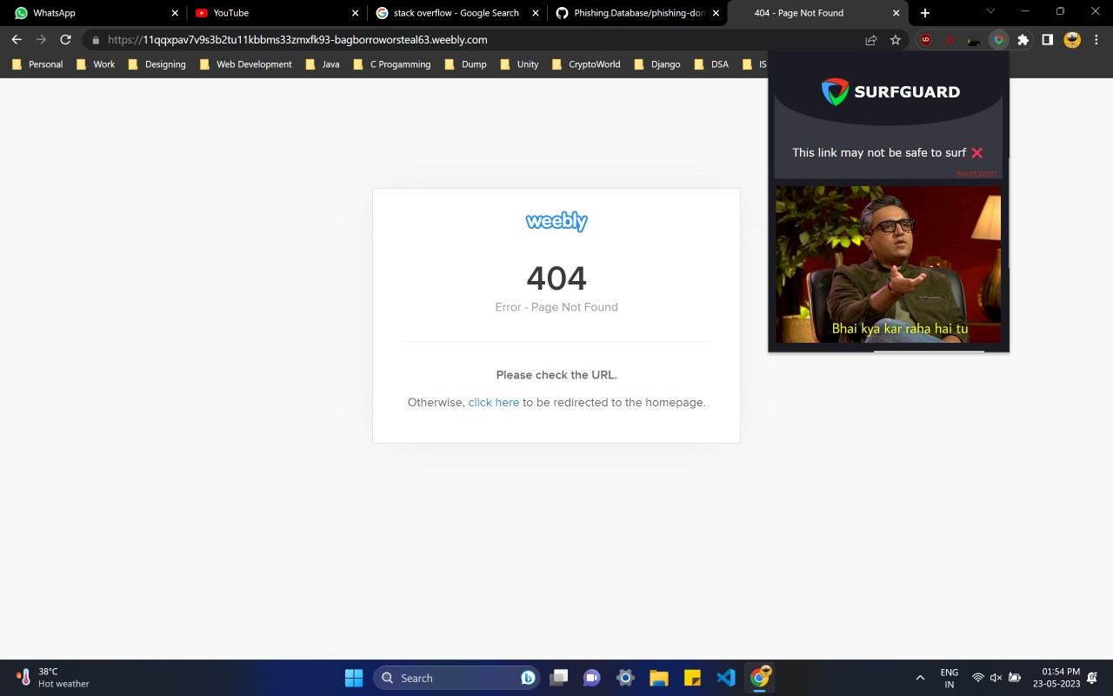Go back to the previous page
The height and width of the screenshot is (696, 1113).
point(17,40)
